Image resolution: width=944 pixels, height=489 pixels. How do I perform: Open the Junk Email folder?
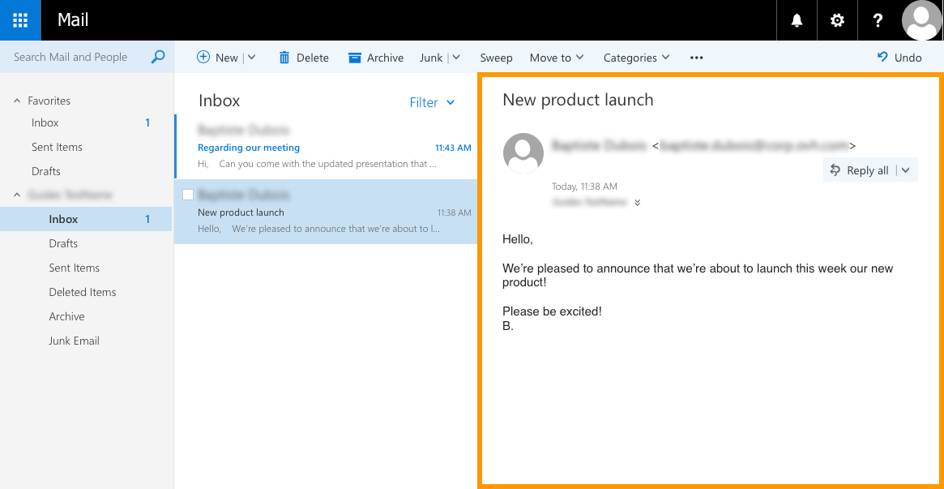point(74,341)
